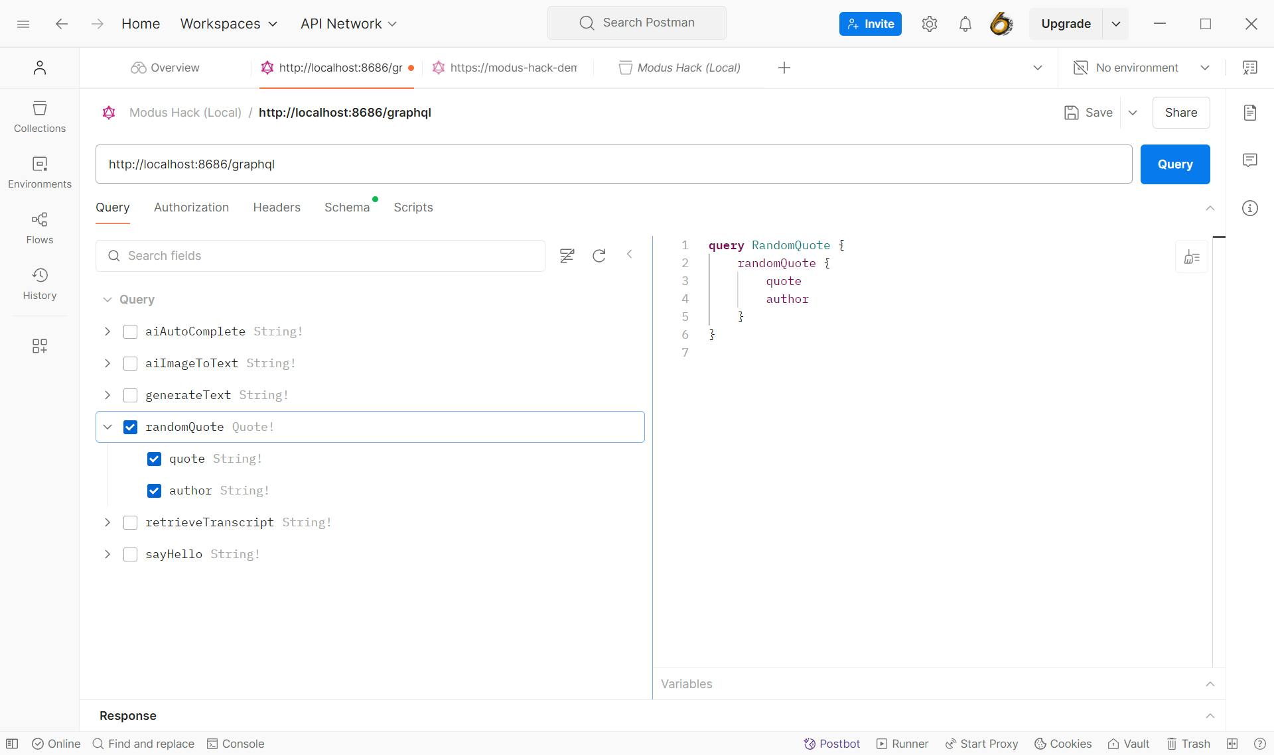
Task: Open the API Network dropdown
Action: coord(348,24)
